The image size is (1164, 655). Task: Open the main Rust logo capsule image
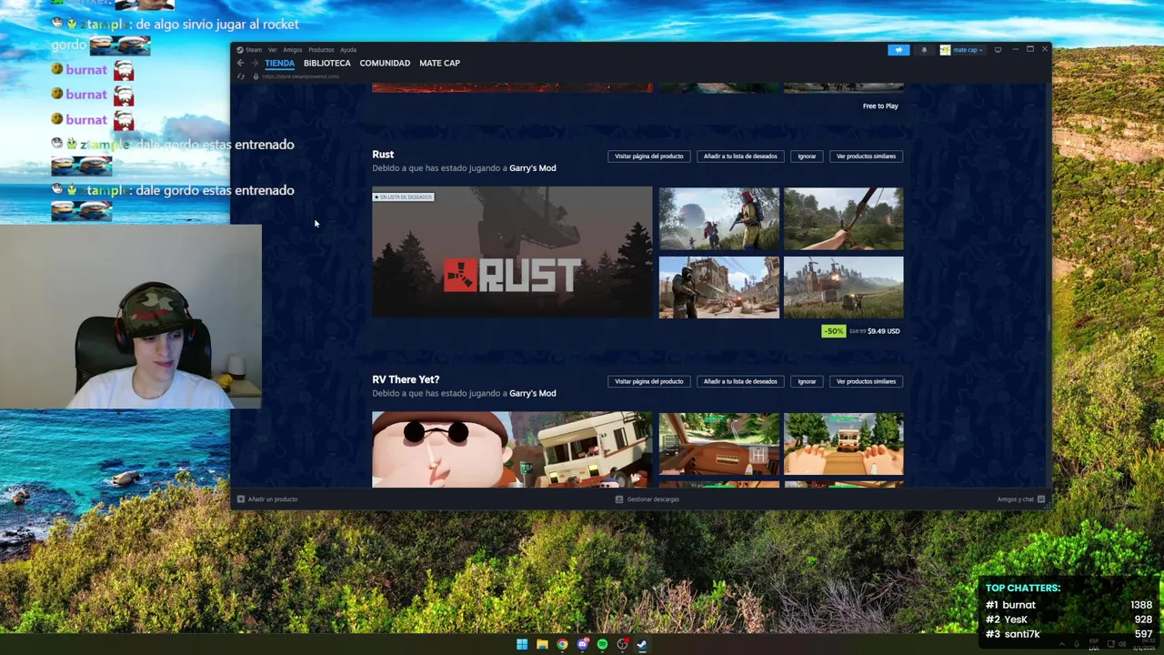(x=512, y=253)
